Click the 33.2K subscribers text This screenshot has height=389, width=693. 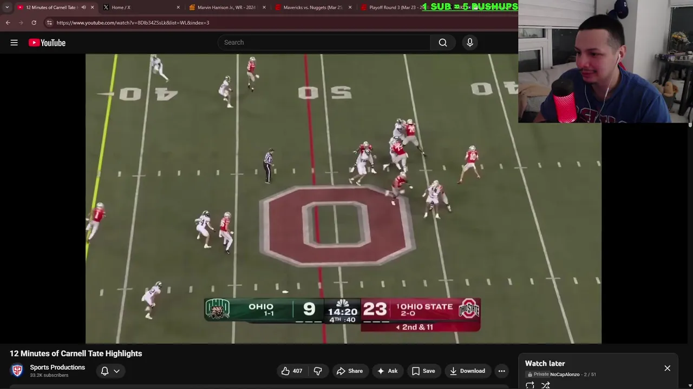tap(49, 375)
